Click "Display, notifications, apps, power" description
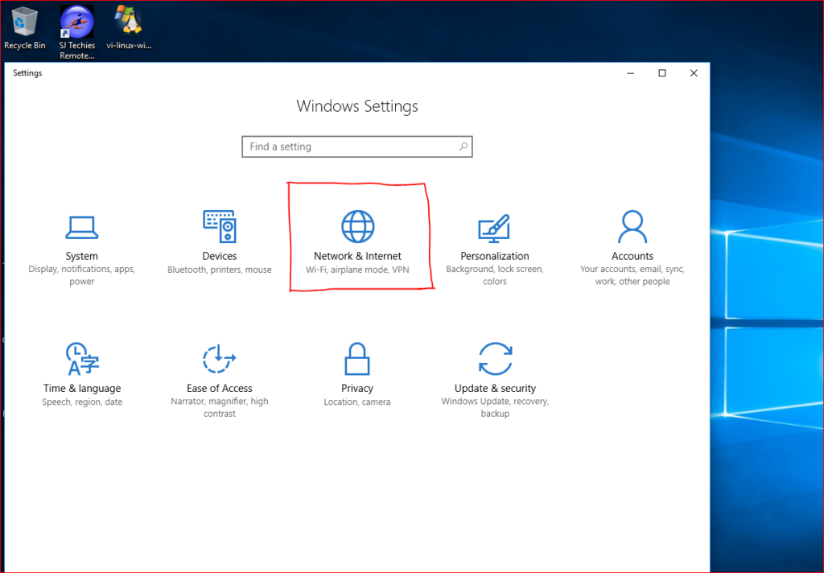The height and width of the screenshot is (573, 824). (x=81, y=275)
